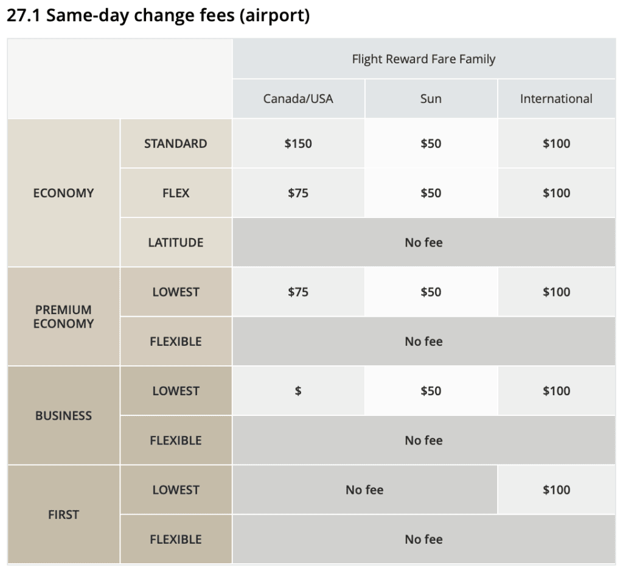Click the $150 Standard Canada/USA fee cell
Image resolution: width=623 pixels, height=573 pixels.
(x=298, y=144)
